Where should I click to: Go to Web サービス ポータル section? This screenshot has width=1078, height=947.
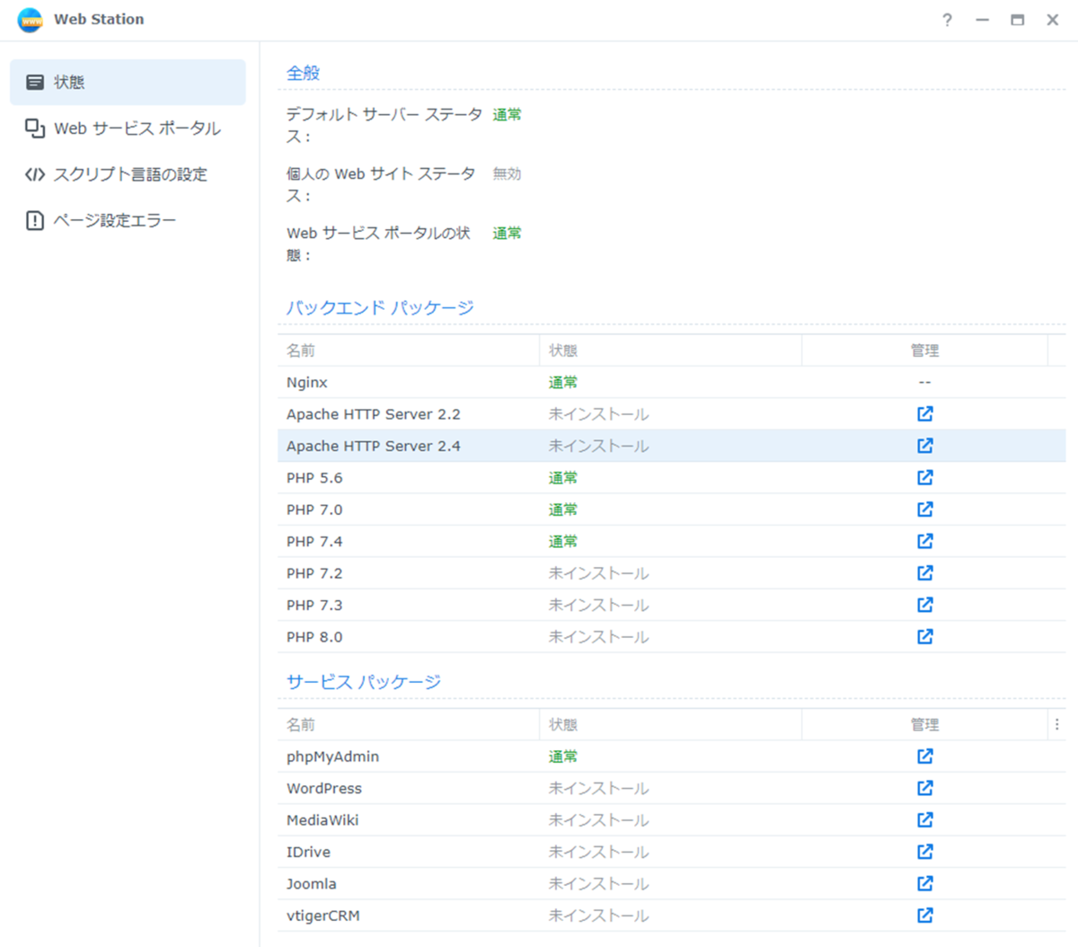click(x=128, y=128)
